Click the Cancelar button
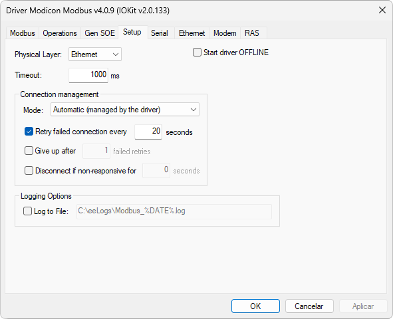 point(309,306)
